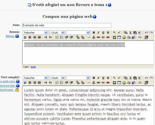Image resolution: width=155 pixels, height=125 pixels.
Task: Open the 'escriure text' help link
Action: point(10,86)
